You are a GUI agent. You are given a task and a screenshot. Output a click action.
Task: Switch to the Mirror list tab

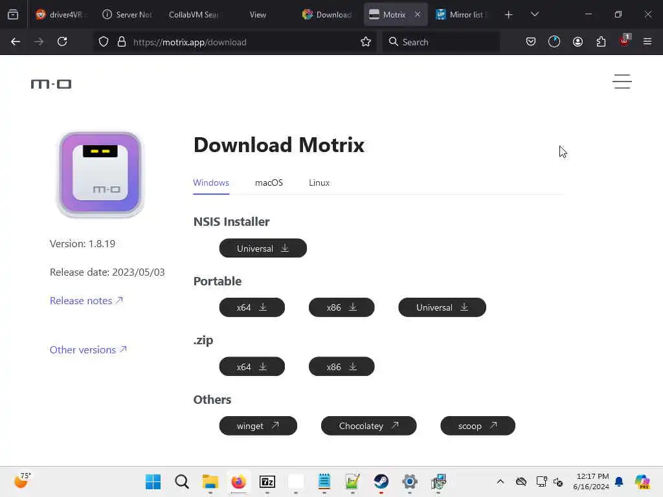pos(461,14)
